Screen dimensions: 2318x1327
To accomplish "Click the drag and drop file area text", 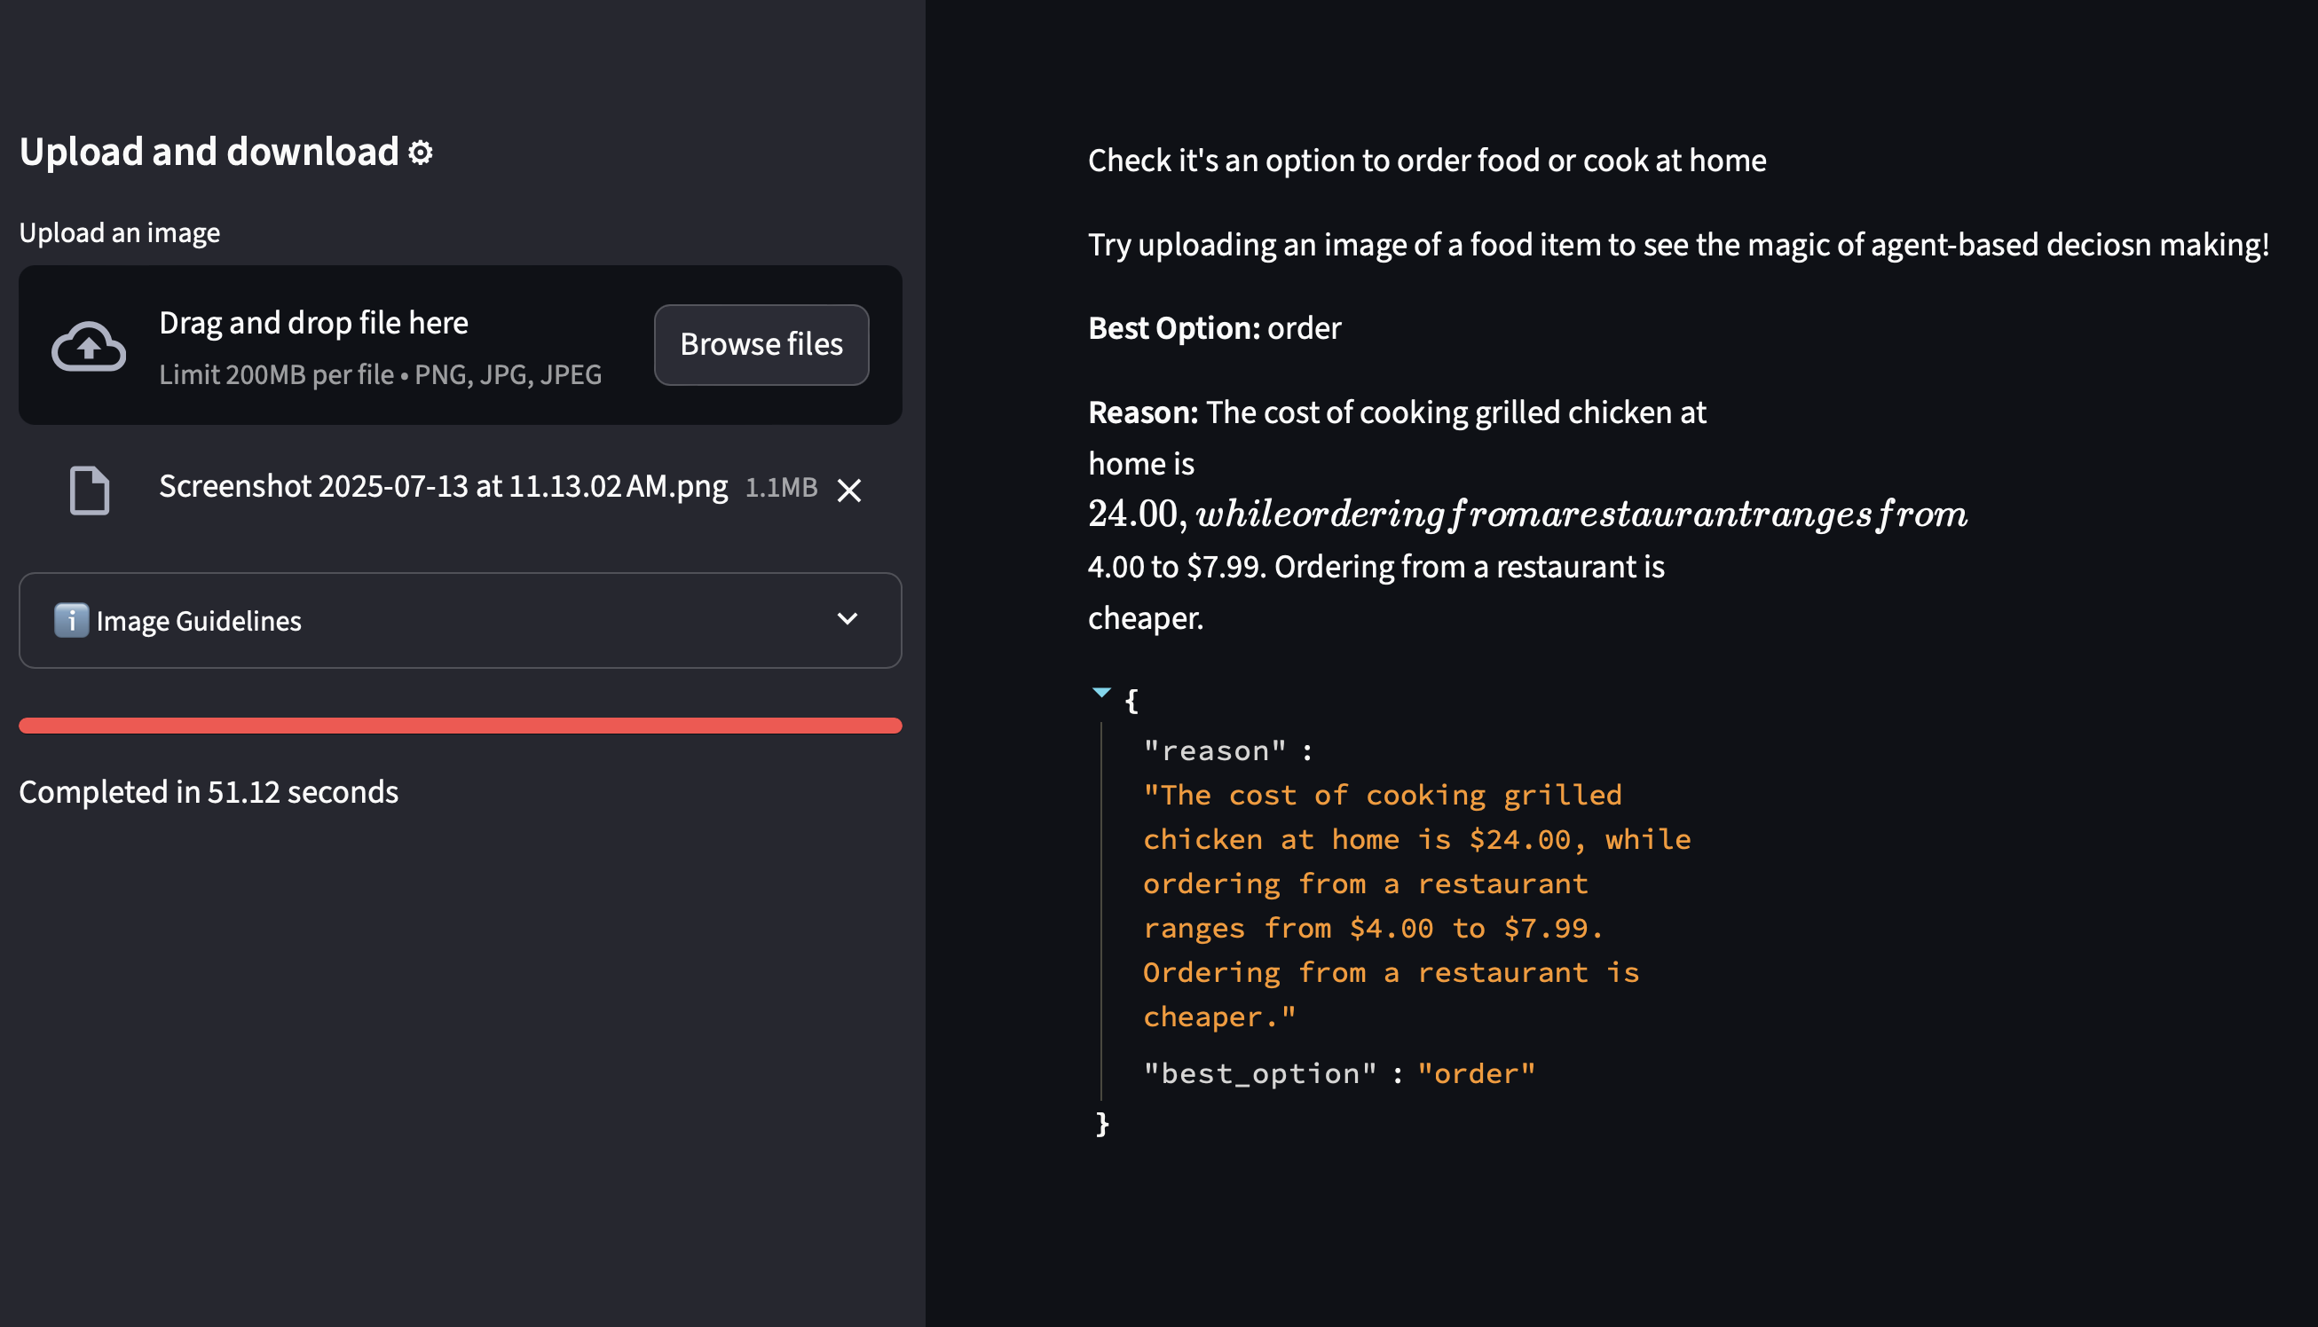I will pyautogui.click(x=313, y=323).
